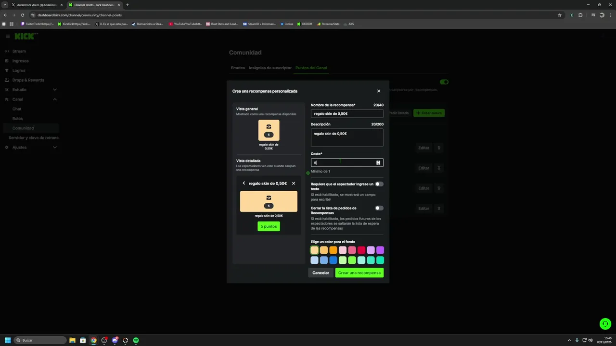Expand the Ajustes sidebar section

[x=55, y=148]
